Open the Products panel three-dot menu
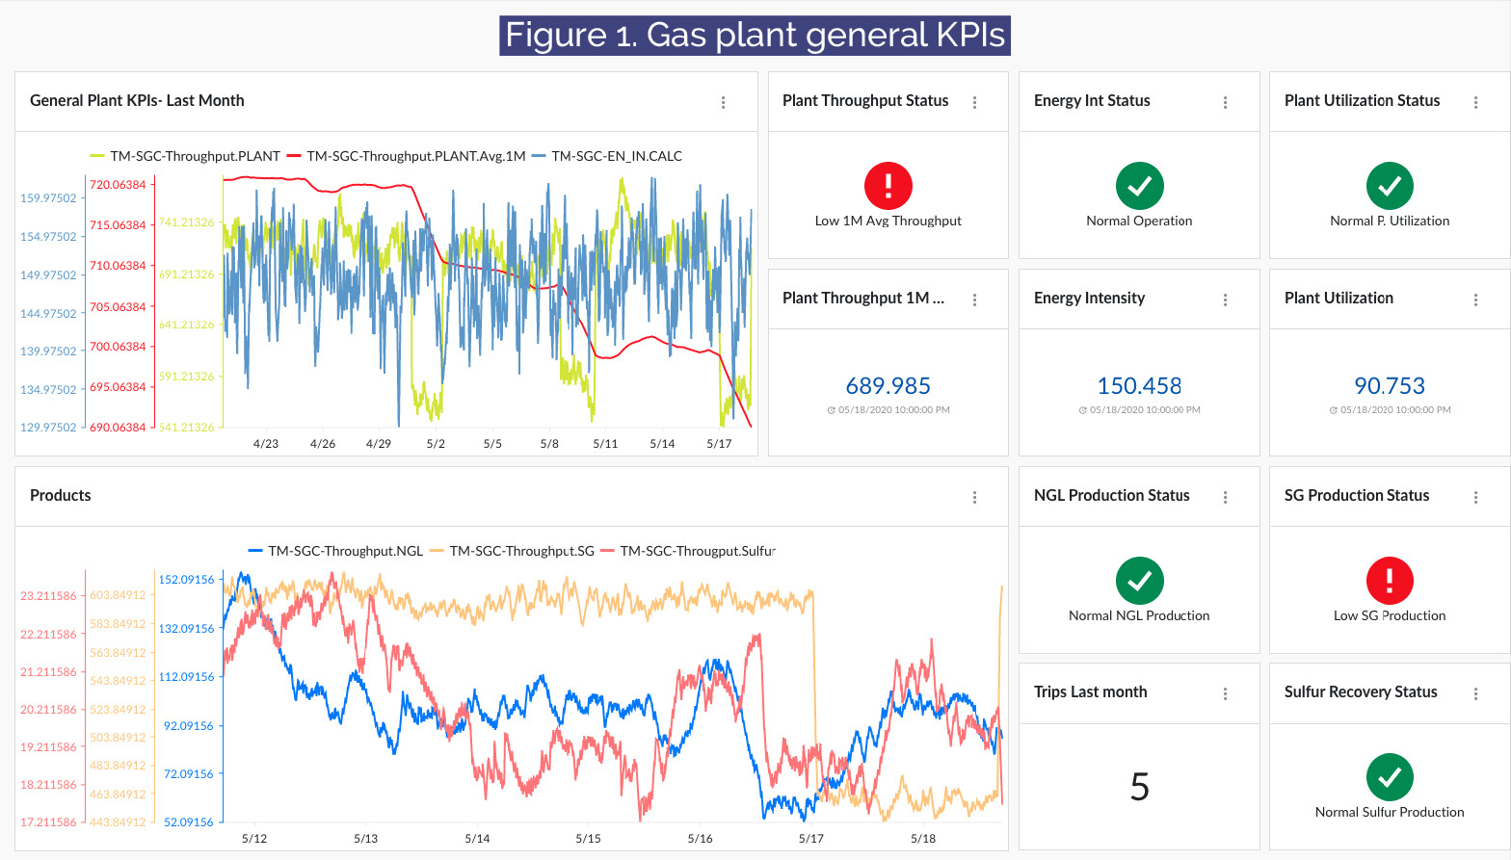The height and width of the screenshot is (860, 1511). tap(974, 497)
